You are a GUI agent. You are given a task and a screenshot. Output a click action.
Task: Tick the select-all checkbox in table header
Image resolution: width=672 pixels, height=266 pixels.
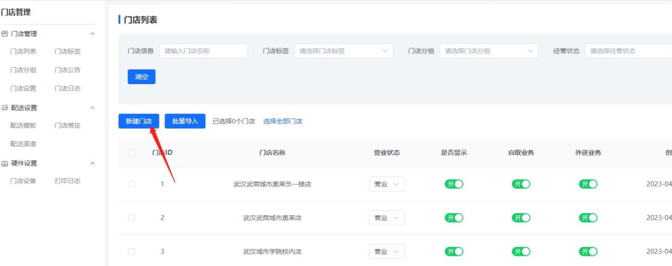pyautogui.click(x=131, y=153)
